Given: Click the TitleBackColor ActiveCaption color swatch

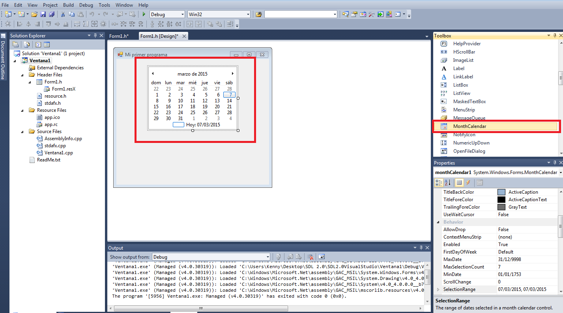Looking at the screenshot, I should [501, 192].
